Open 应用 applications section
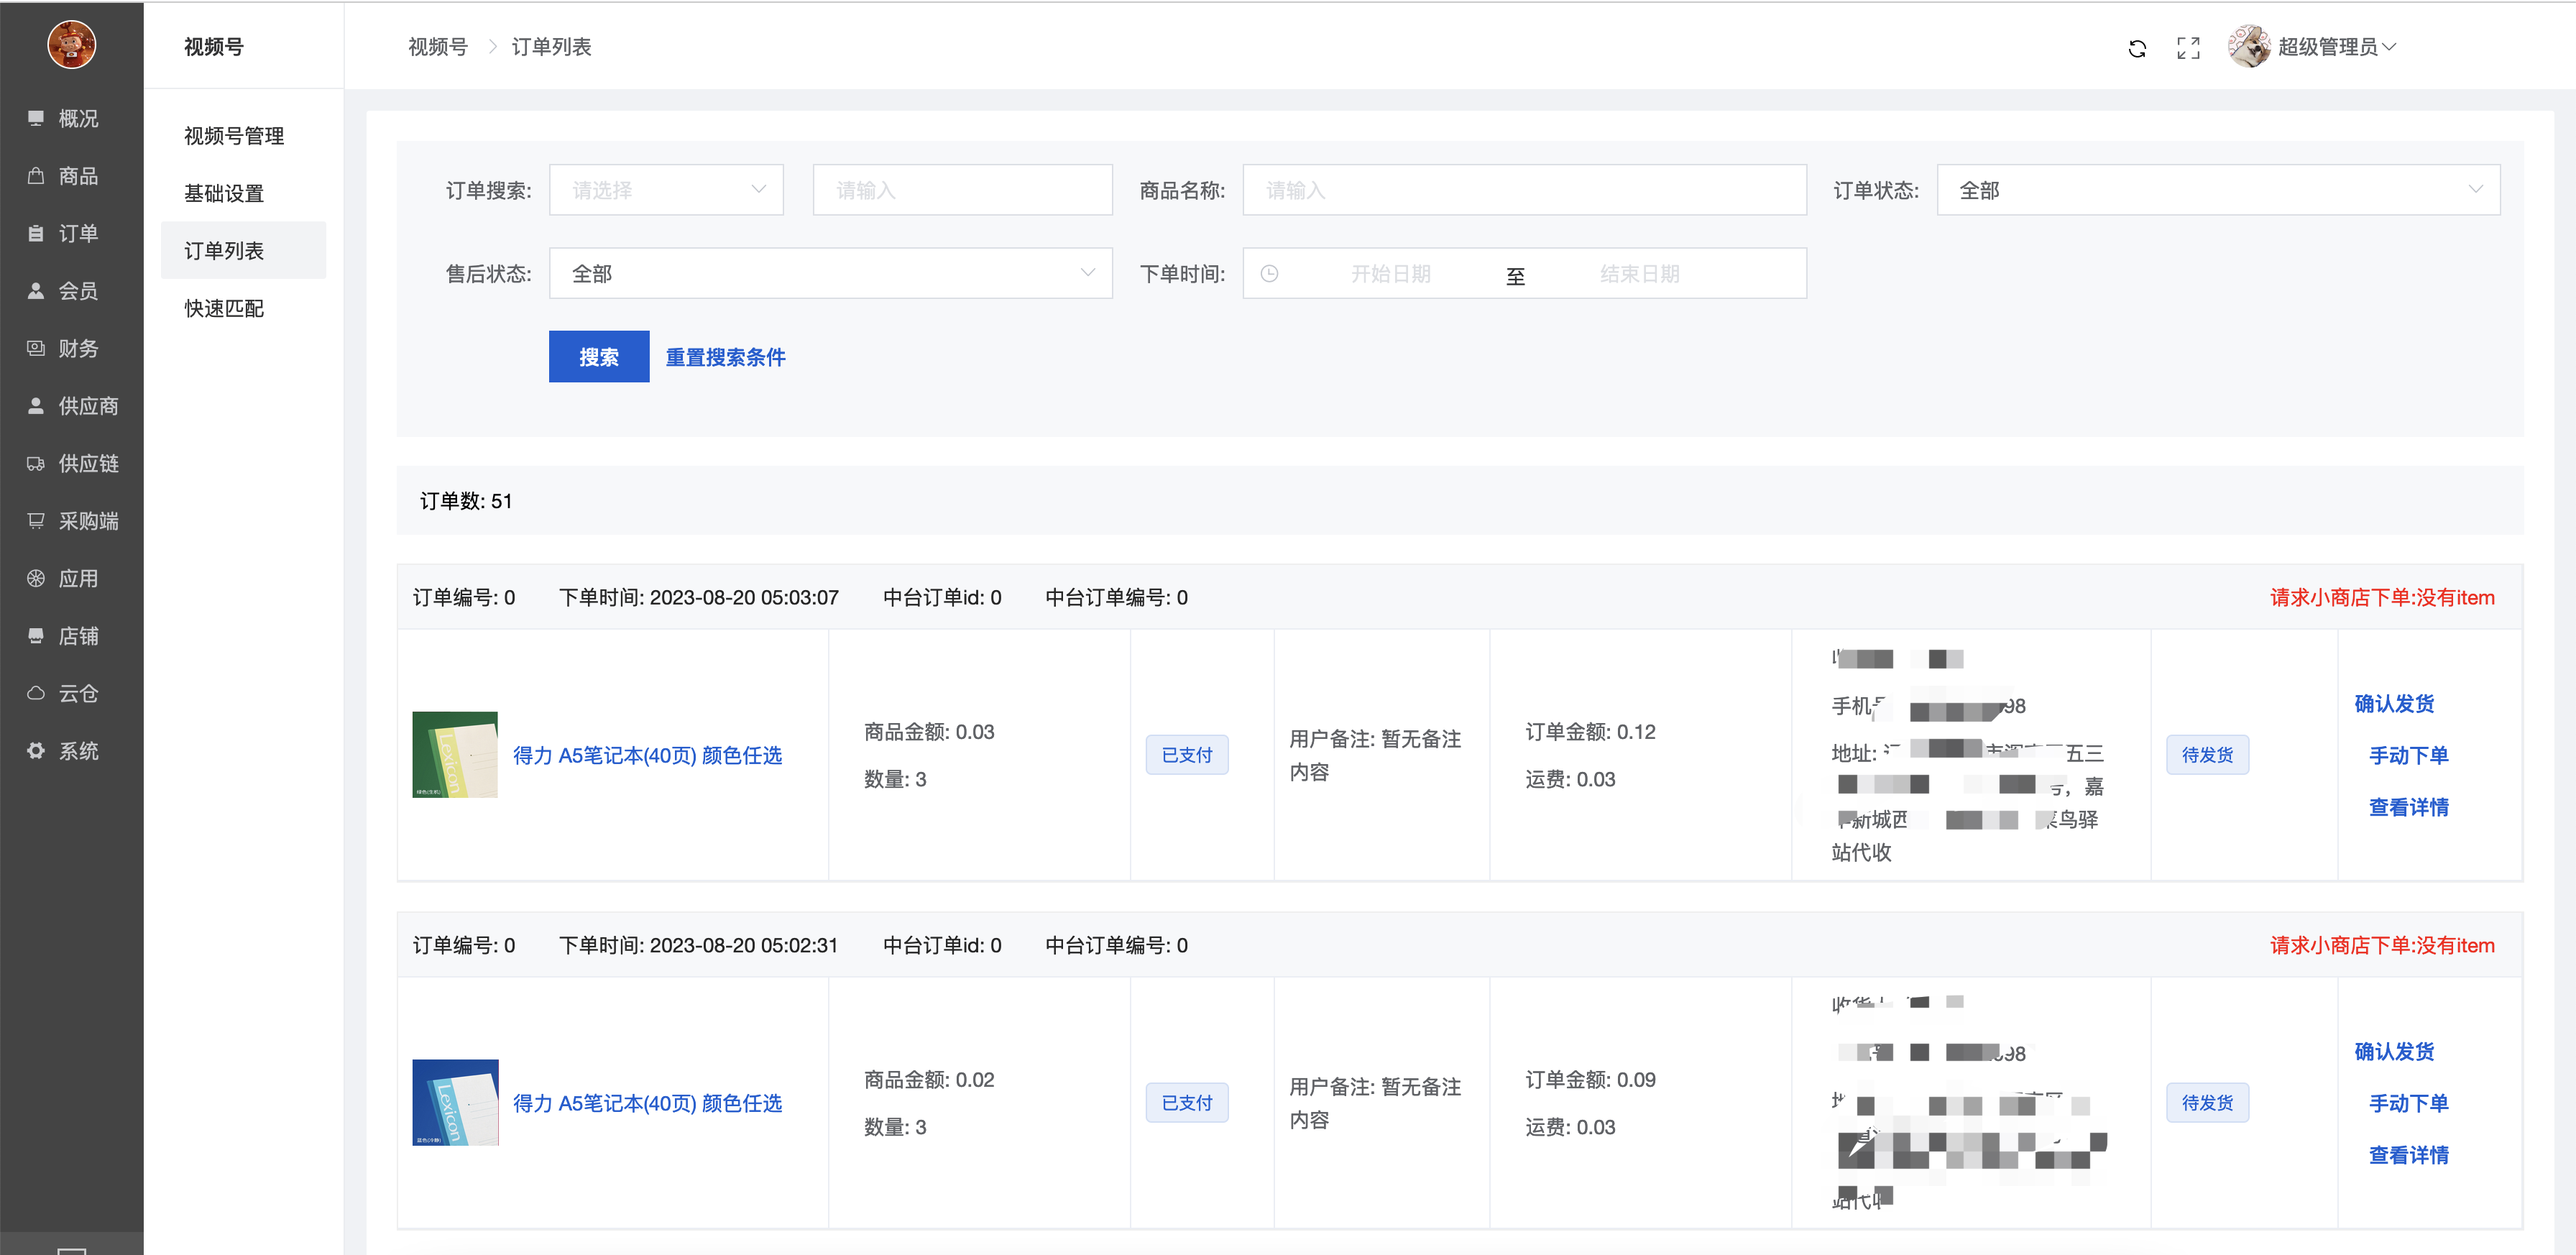This screenshot has width=2576, height=1255. [77, 579]
